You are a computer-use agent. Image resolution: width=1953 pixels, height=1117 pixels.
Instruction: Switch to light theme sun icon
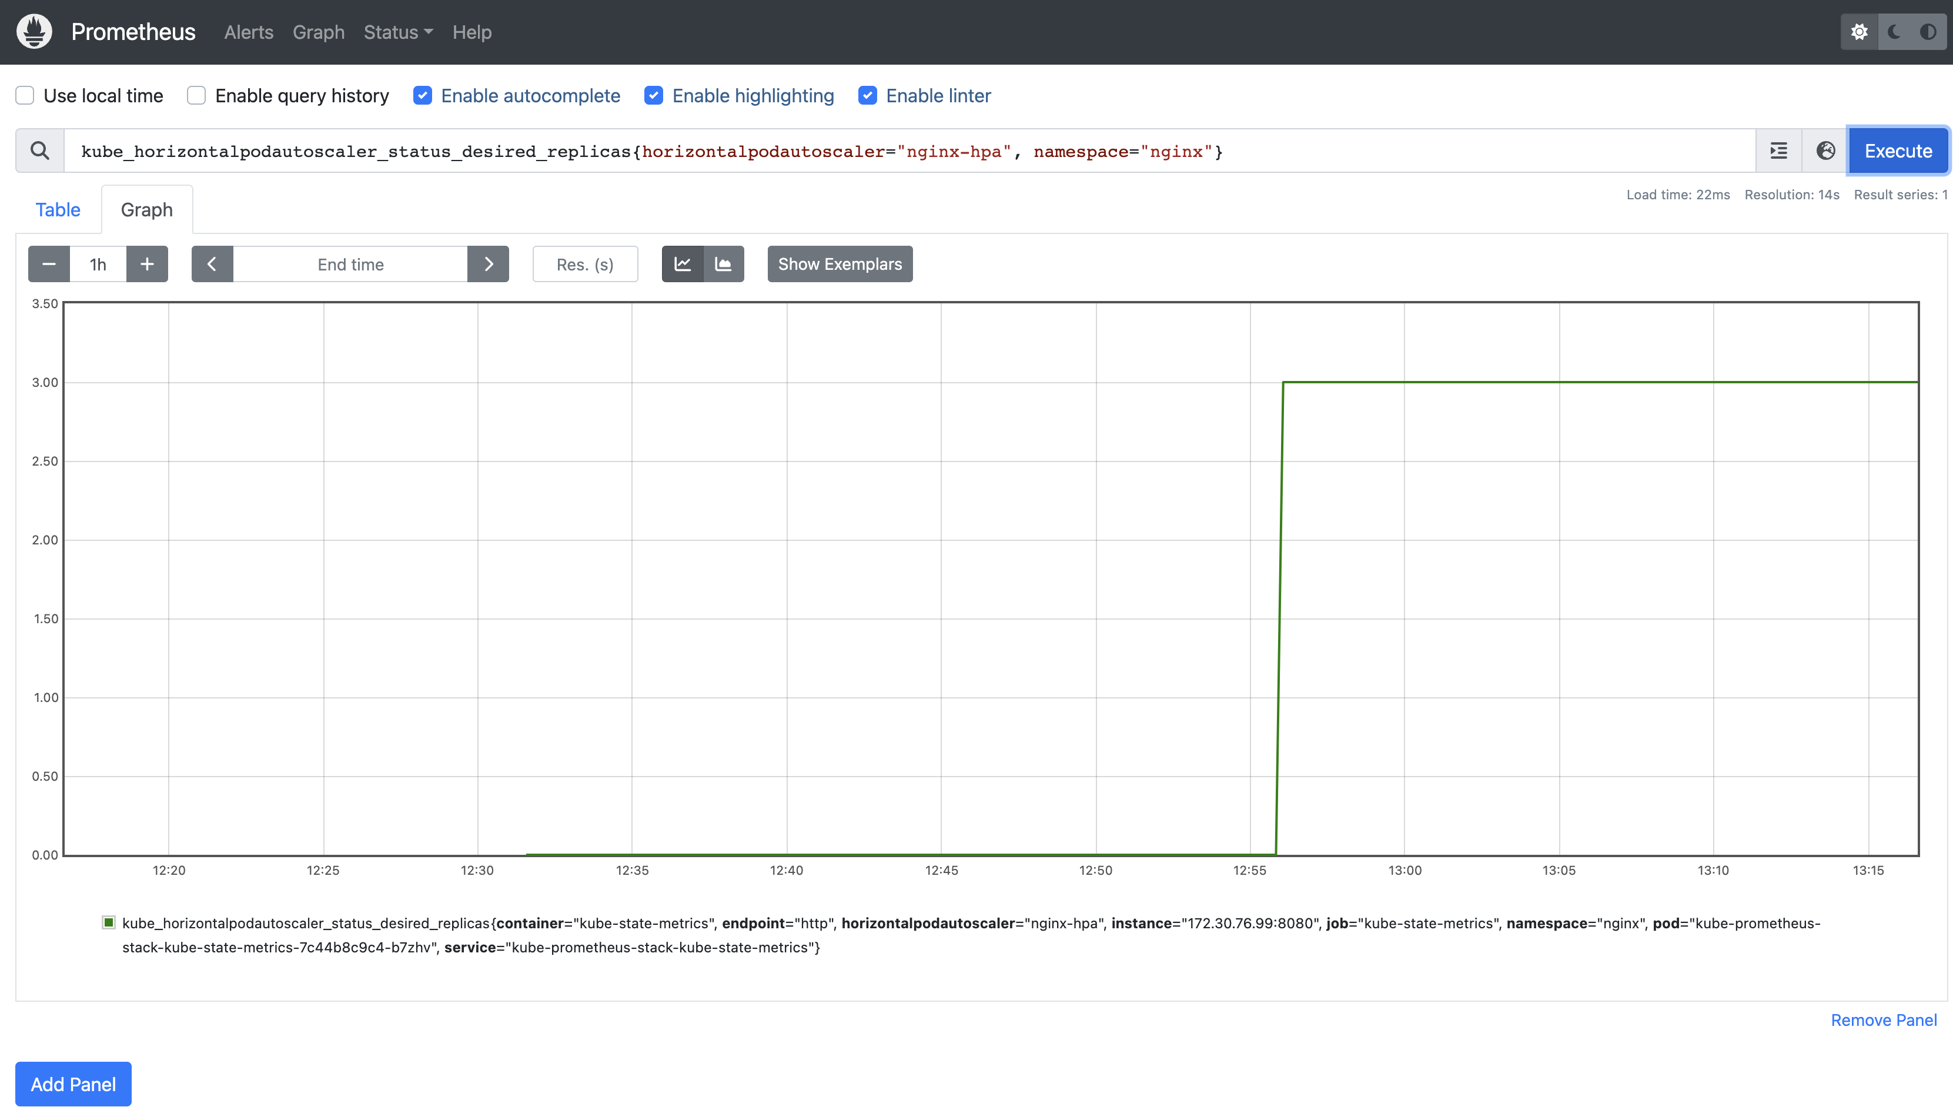[1860, 32]
